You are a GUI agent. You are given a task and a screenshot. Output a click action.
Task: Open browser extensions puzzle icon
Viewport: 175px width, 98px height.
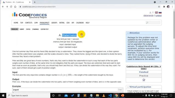[164, 7]
